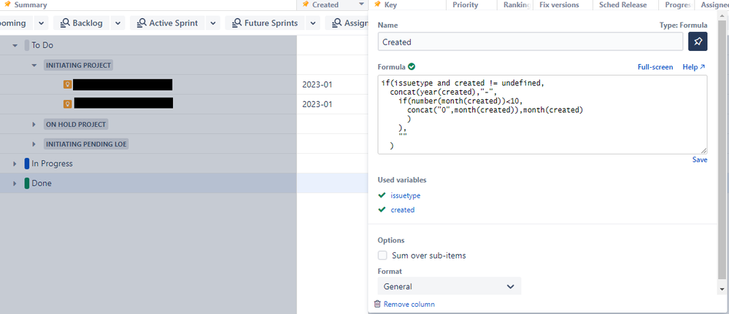Click the green check beside created variable
Screen dimensions: 729x314
tap(382, 210)
